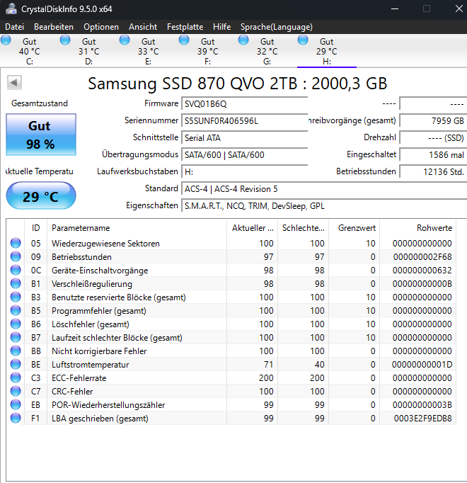Click the ID column header

35,228
